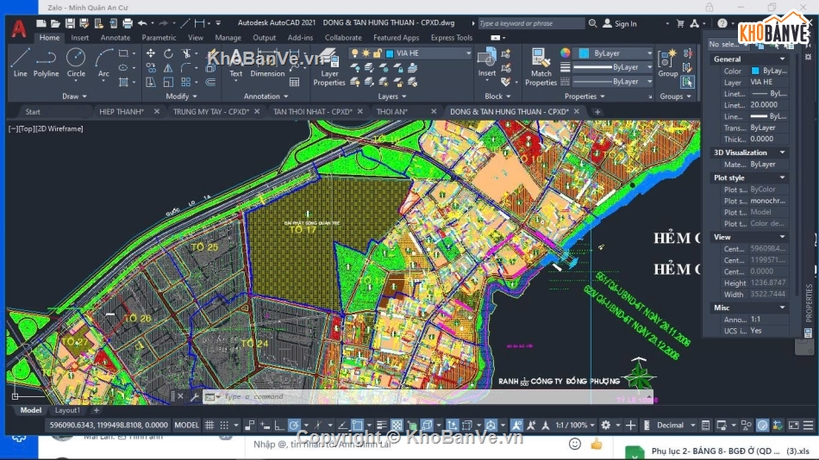Click the Stretch tool icon
The width and height of the screenshot is (819, 460).
point(150,82)
